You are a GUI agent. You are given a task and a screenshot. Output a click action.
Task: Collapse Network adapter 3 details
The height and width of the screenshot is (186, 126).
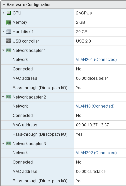tap(3, 144)
